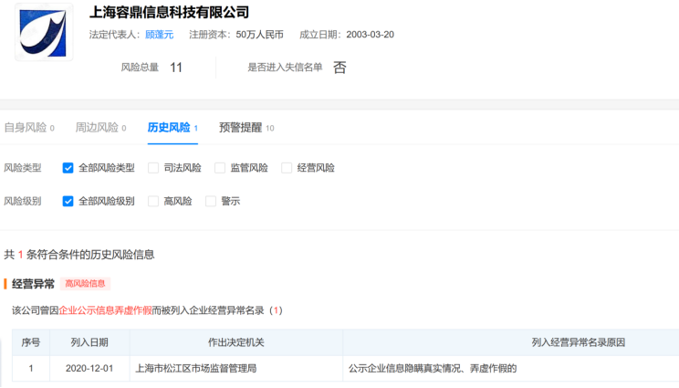Check the 司法风险 checkbox
Viewport: 679px width, 388px height.
[153, 168]
